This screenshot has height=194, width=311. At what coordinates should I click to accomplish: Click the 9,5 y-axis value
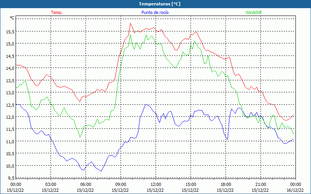[11, 178]
